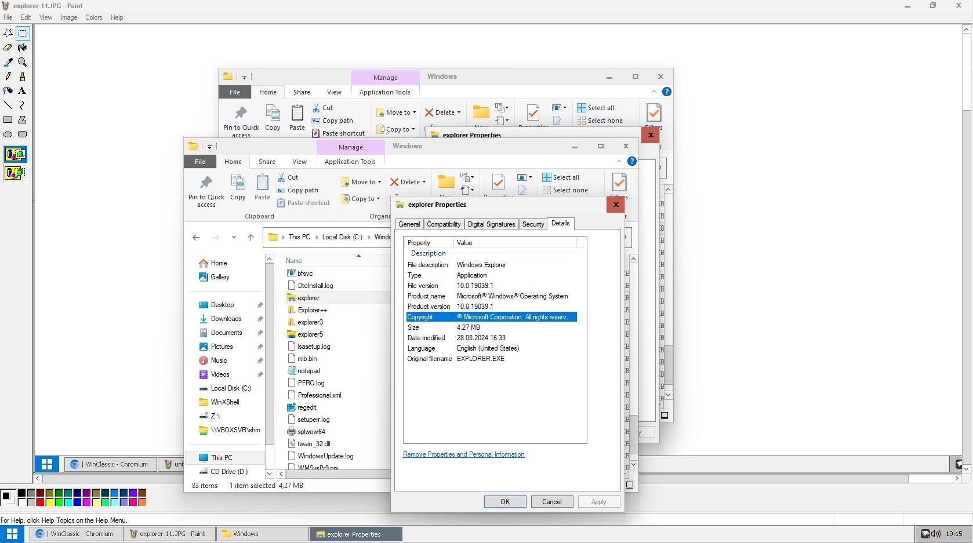Click the up-arrow navigation button in pictured Explorer
973x543 pixels.
point(250,237)
